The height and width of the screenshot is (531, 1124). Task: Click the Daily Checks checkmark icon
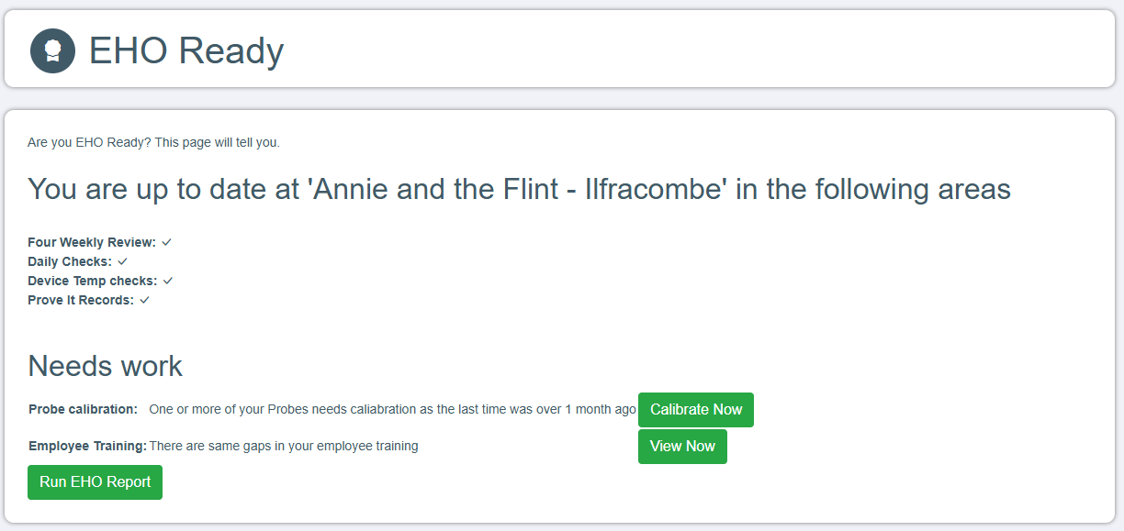click(122, 261)
